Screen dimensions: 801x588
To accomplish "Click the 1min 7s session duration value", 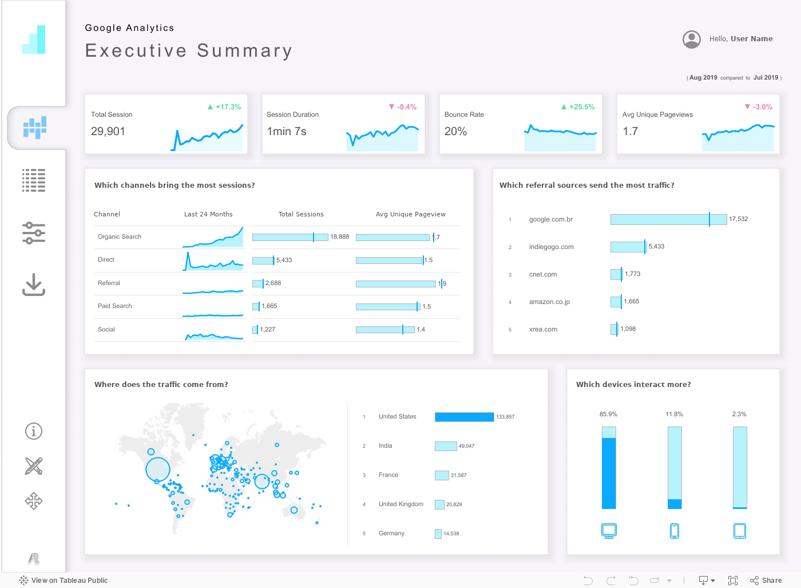I will 287,131.
